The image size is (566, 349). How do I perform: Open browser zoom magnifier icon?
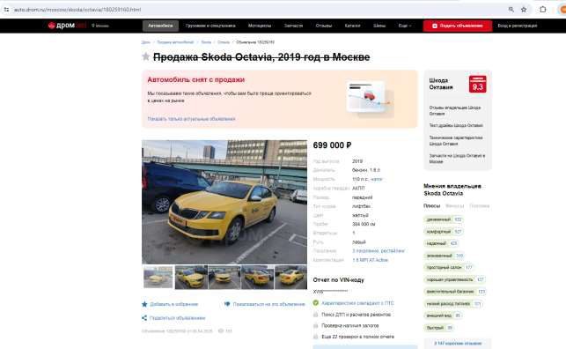tap(511, 10)
